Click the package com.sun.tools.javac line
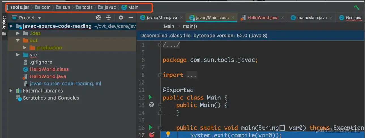The image size is (365, 138). coord(210,60)
